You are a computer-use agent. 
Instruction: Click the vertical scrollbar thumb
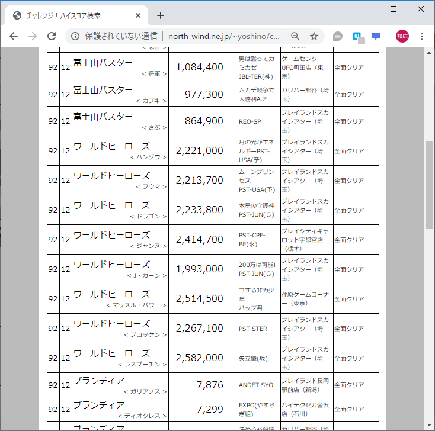429,185
